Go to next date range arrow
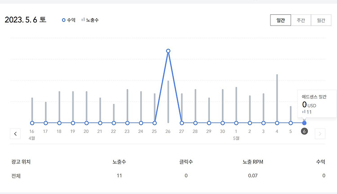337x194 pixels. pyautogui.click(x=320, y=134)
